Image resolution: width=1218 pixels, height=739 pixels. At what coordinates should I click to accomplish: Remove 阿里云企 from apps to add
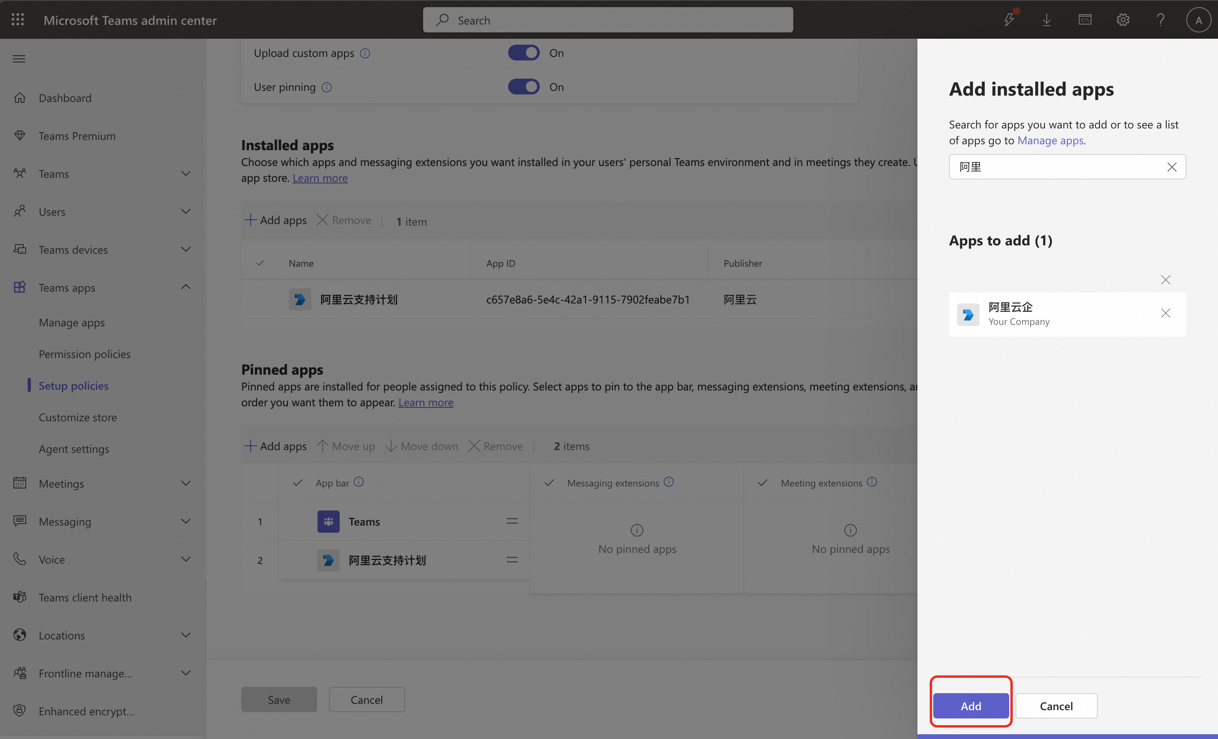[x=1165, y=313]
